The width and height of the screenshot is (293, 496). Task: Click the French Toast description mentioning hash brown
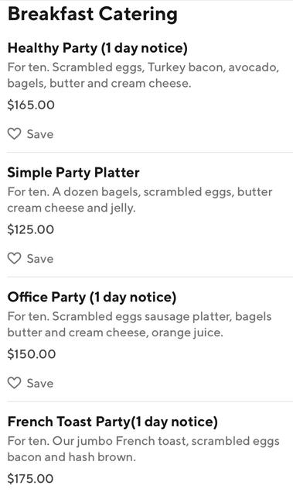pos(144,449)
